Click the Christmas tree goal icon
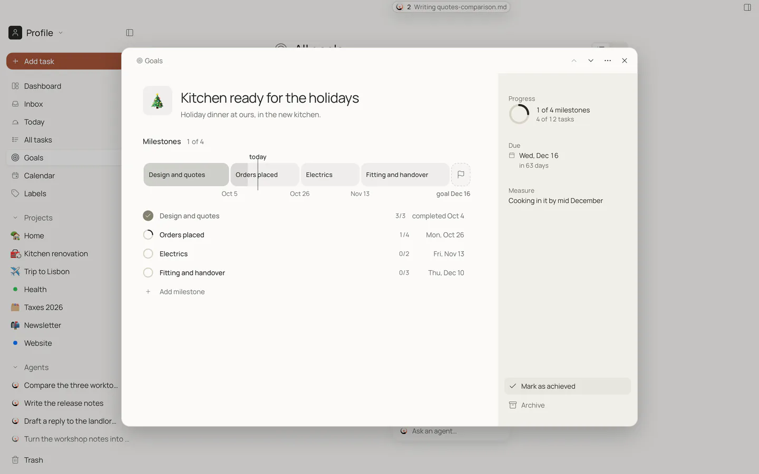 pyautogui.click(x=157, y=101)
